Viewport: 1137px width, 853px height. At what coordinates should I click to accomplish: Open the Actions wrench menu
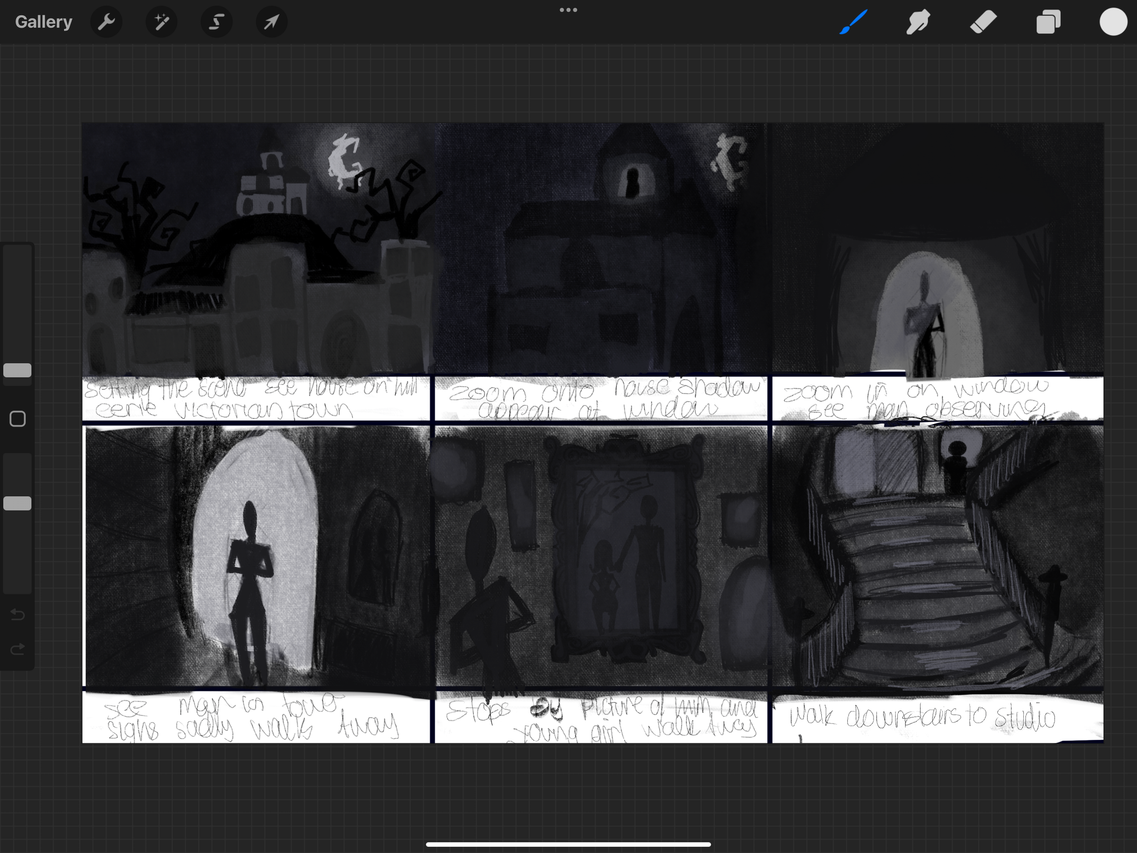[x=106, y=21]
